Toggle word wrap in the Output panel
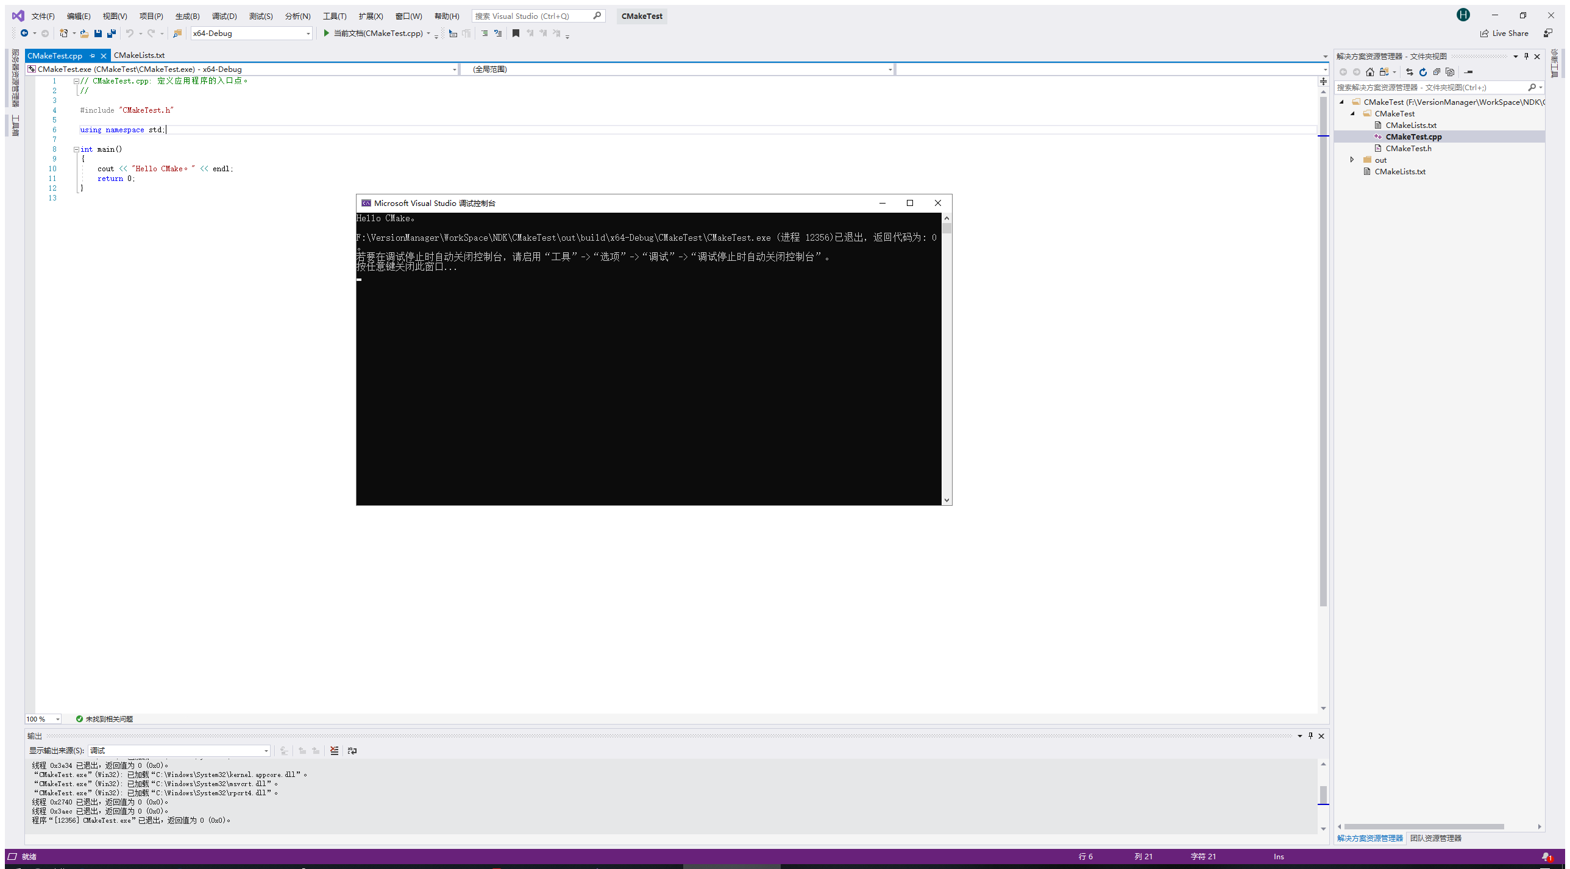This screenshot has height=869, width=1570. [x=352, y=751]
